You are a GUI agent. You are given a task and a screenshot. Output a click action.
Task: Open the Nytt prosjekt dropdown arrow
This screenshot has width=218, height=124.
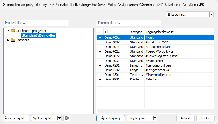(x=59, y=118)
